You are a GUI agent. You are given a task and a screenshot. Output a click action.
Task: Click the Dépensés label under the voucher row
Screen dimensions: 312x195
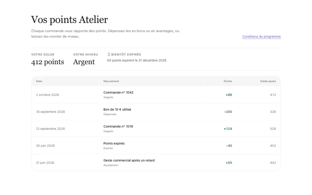[x=110, y=114]
